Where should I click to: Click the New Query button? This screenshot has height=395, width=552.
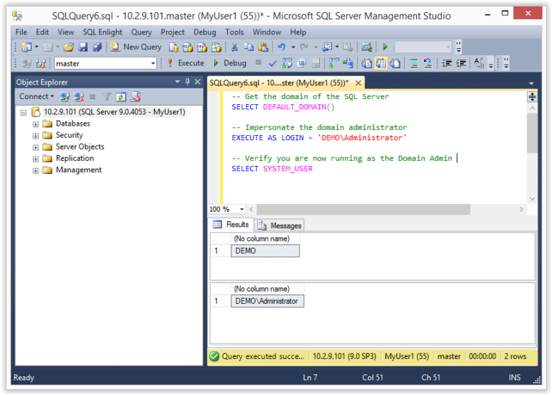coord(136,47)
